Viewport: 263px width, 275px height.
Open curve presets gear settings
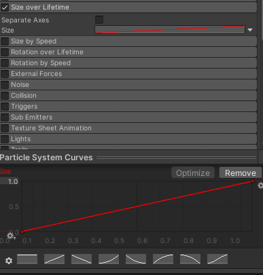click(9, 261)
